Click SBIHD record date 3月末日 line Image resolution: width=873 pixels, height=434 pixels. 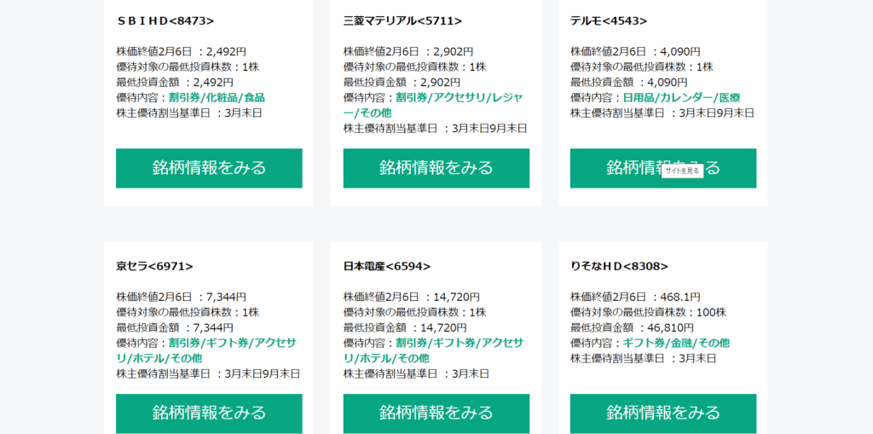click(x=189, y=113)
